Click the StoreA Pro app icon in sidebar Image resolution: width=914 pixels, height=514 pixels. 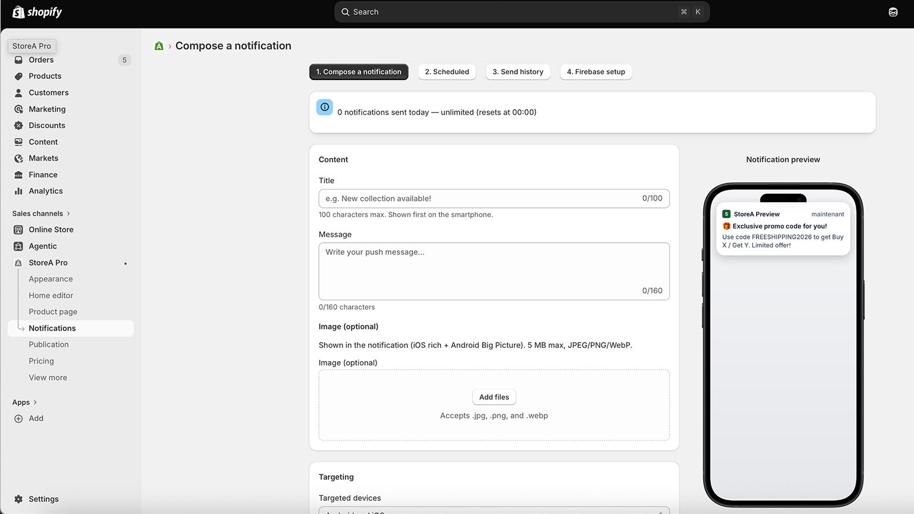(x=18, y=263)
